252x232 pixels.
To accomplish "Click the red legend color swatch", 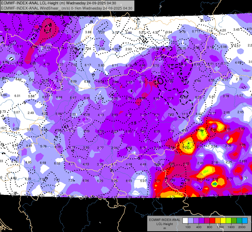I will pos(212,221).
